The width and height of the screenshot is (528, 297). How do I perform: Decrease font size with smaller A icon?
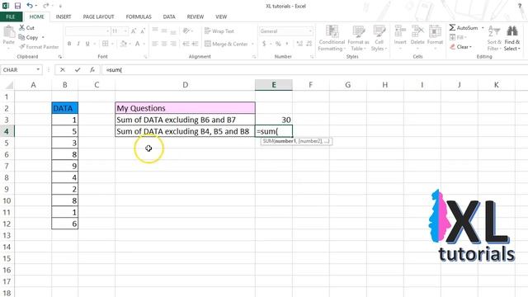pyautogui.click(x=143, y=31)
